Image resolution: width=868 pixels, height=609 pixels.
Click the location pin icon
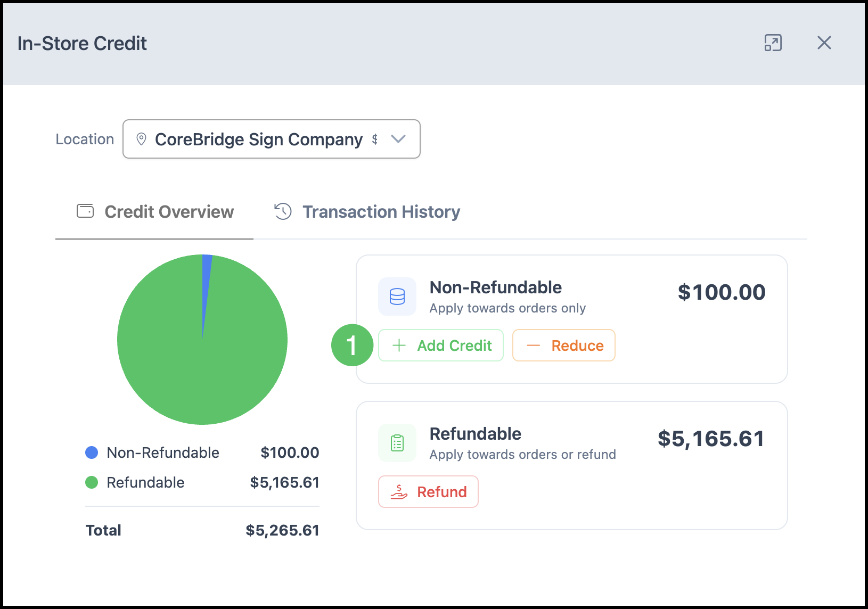pyautogui.click(x=141, y=139)
